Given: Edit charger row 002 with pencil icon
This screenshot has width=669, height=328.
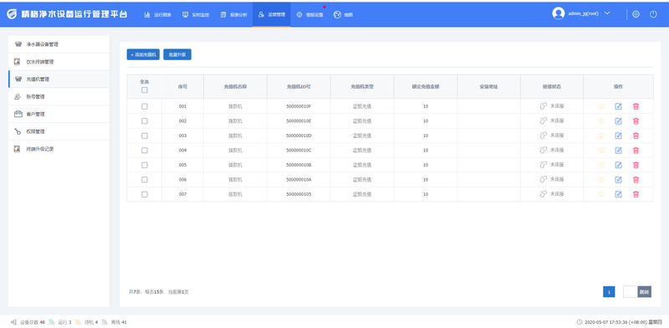Looking at the screenshot, I should [x=618, y=121].
